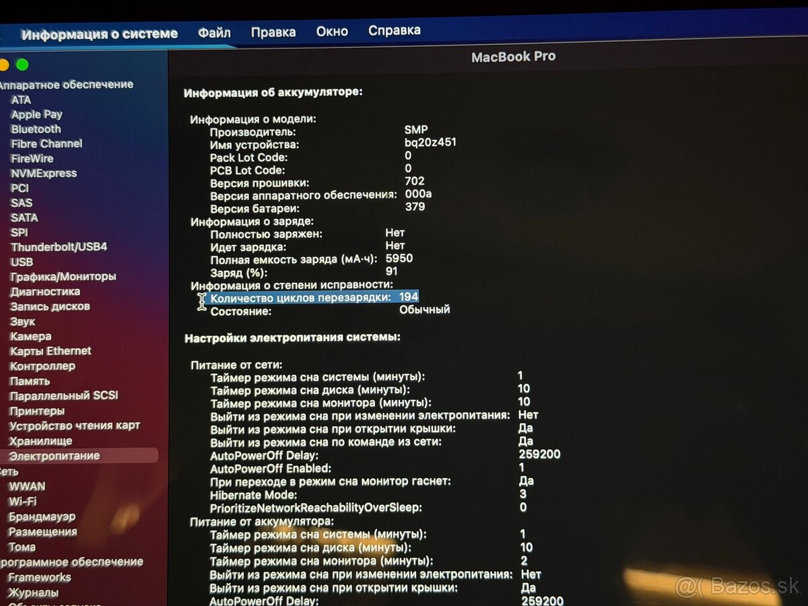Open the Справка menu

pyautogui.click(x=395, y=30)
